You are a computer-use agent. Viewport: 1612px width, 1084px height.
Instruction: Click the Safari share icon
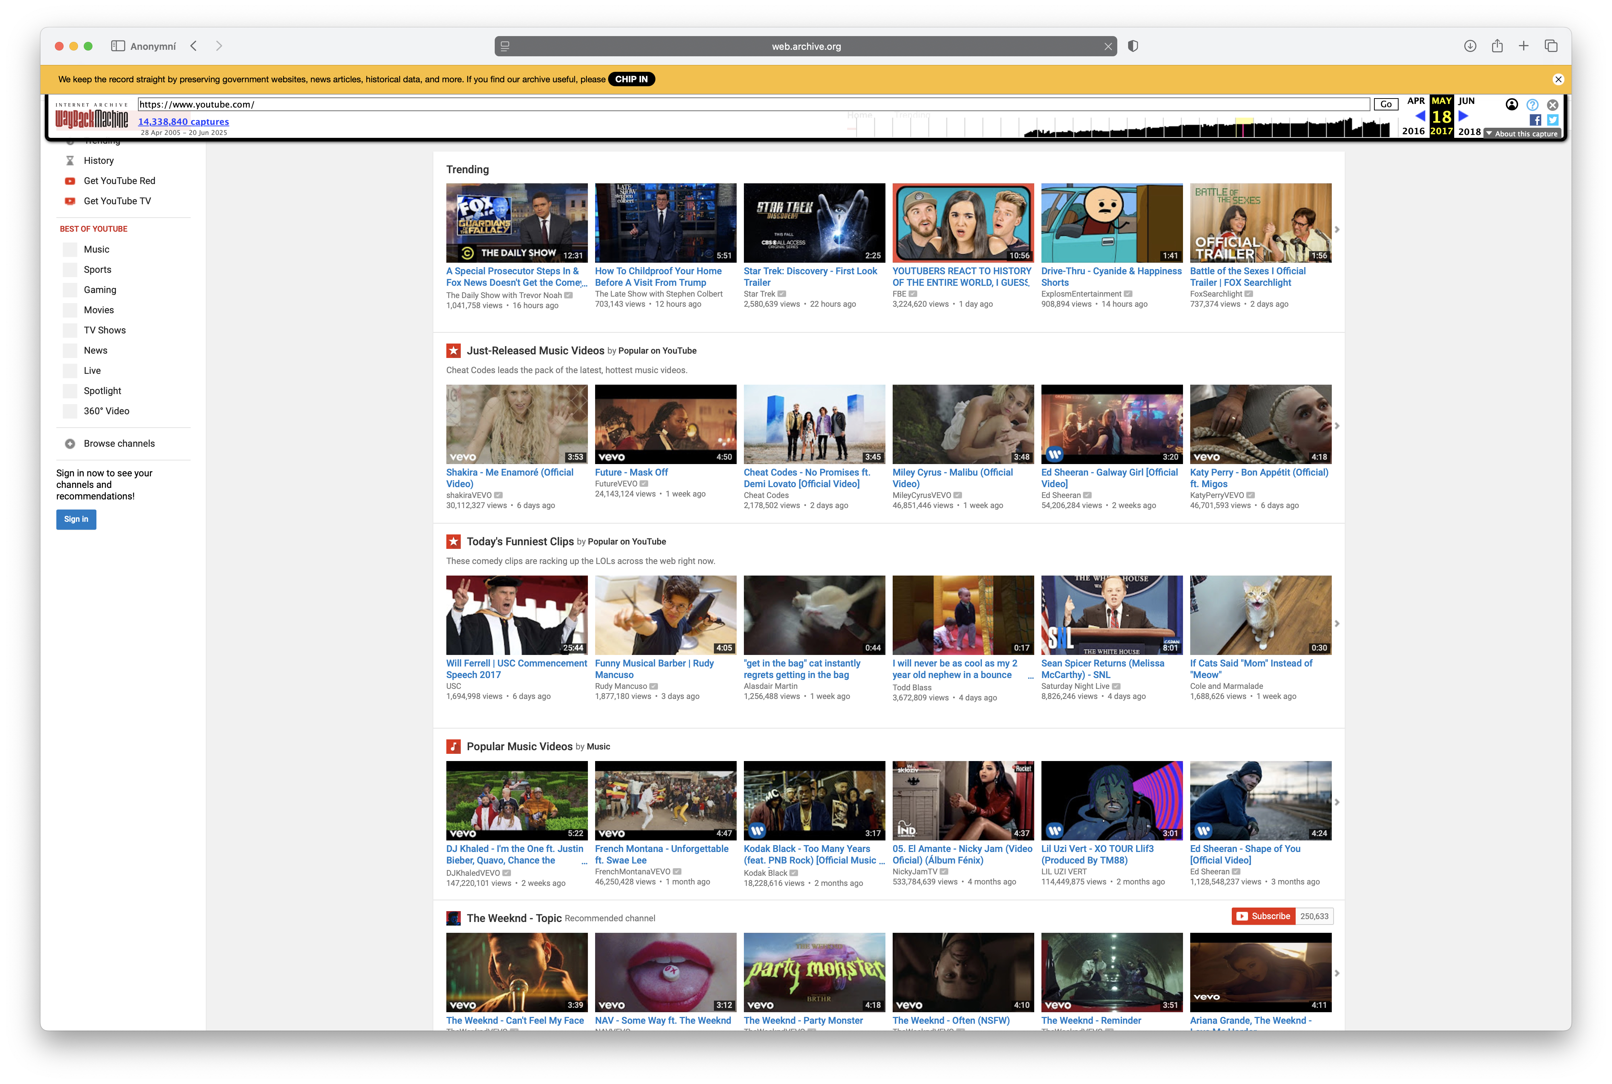click(x=1497, y=46)
